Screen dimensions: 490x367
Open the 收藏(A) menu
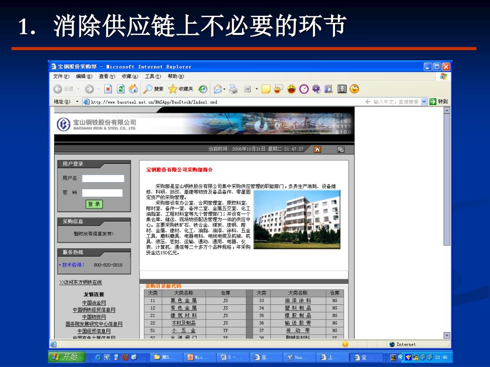pyautogui.click(x=130, y=76)
